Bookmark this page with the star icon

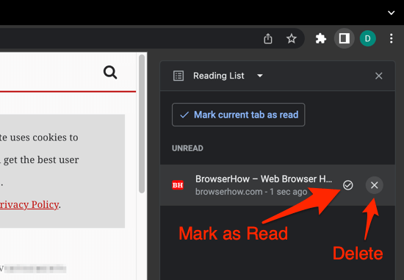[x=292, y=39]
